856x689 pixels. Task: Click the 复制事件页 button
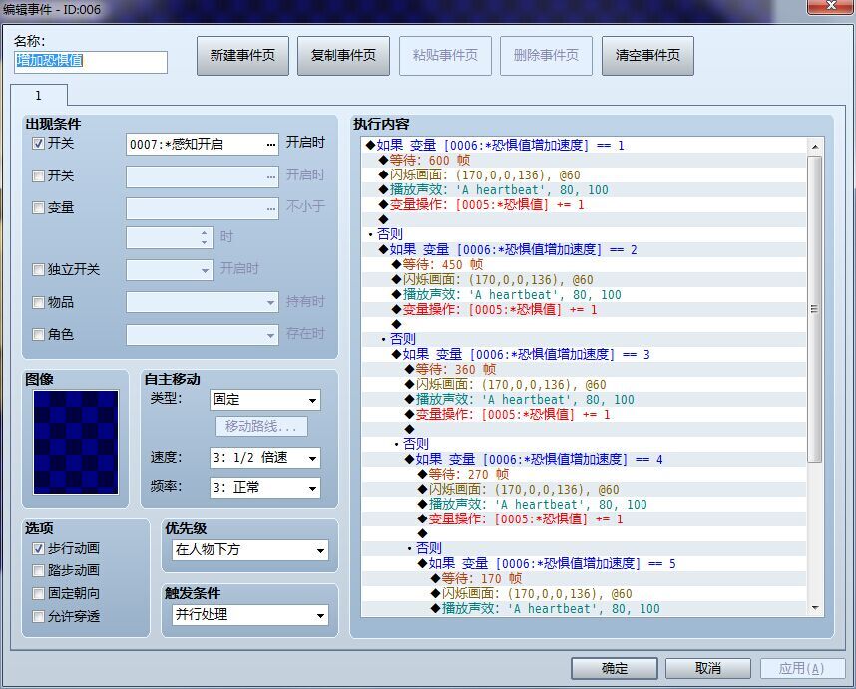pos(343,56)
